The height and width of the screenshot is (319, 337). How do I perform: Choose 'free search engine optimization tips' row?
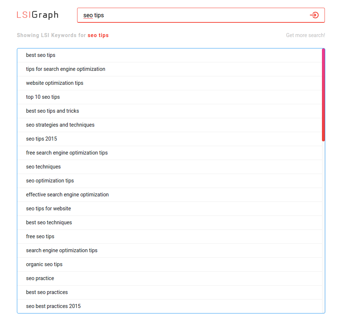point(67,153)
